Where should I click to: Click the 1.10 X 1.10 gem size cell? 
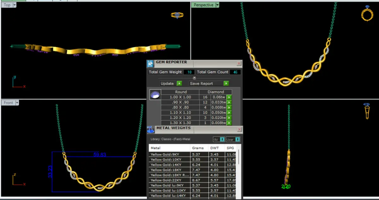click(x=180, y=113)
